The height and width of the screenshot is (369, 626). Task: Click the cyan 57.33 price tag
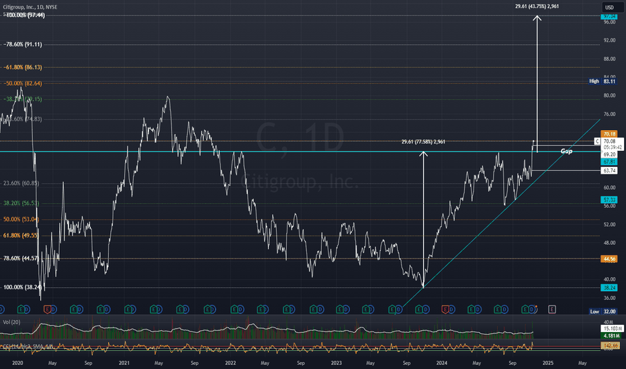click(609, 199)
